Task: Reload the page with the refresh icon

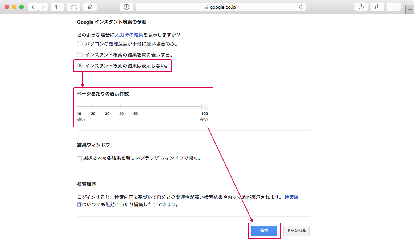Action: click(x=301, y=7)
